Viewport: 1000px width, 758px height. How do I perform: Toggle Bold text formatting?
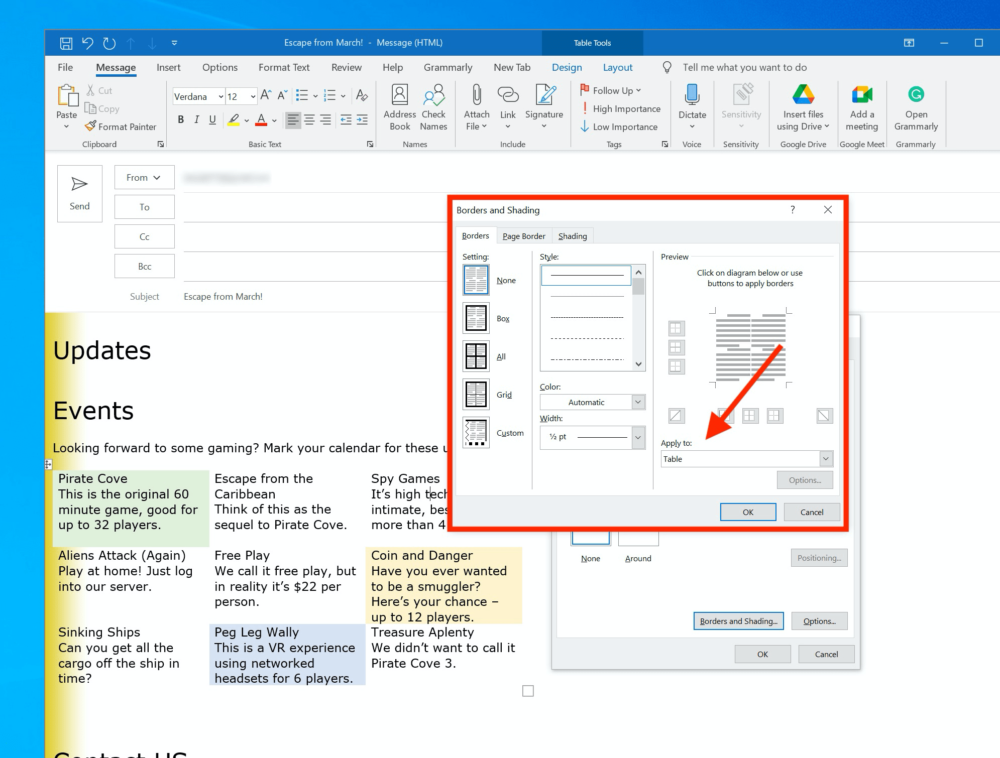181,119
